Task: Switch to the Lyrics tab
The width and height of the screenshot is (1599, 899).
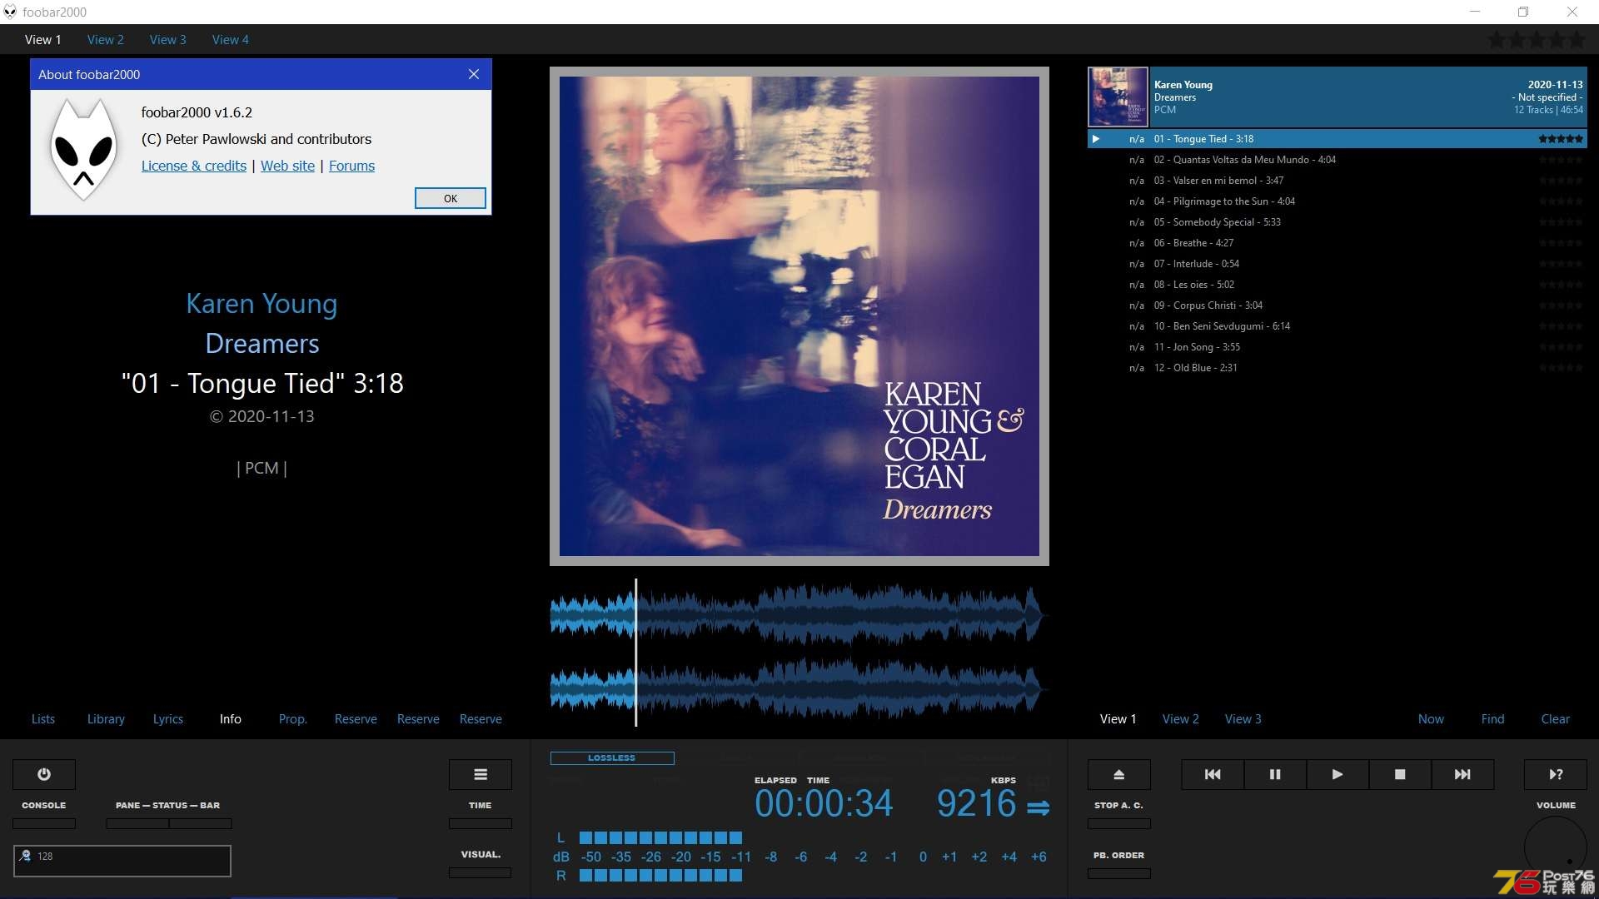Action: 168,718
